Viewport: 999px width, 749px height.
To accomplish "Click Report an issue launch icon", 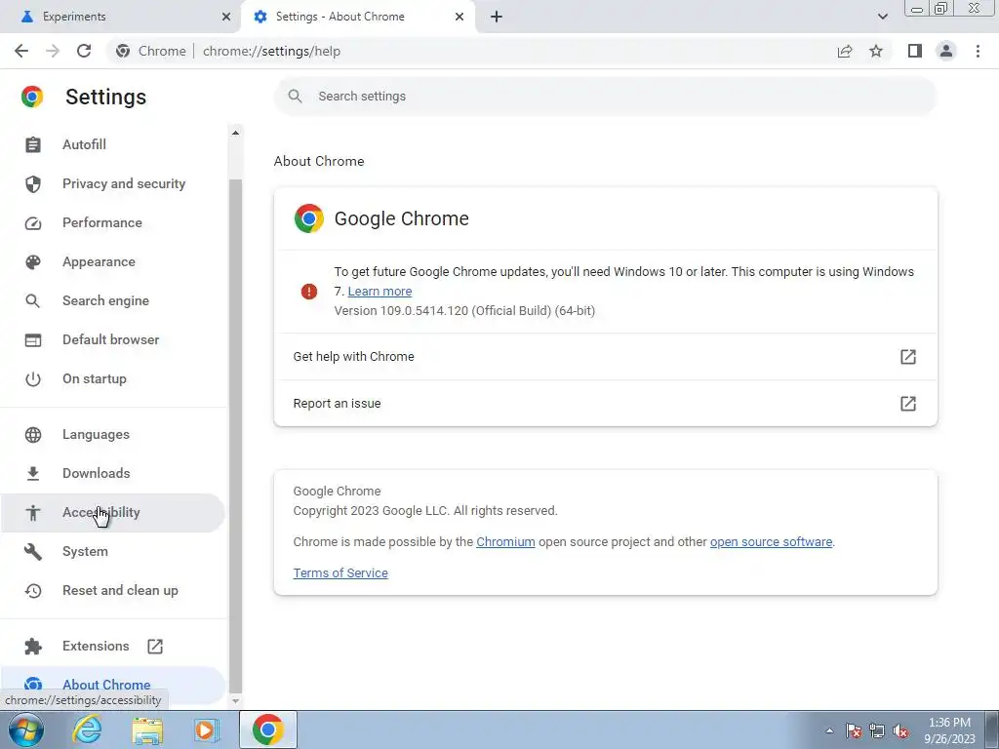I will (x=908, y=403).
